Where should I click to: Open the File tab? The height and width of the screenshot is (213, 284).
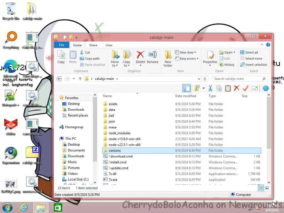61,45
